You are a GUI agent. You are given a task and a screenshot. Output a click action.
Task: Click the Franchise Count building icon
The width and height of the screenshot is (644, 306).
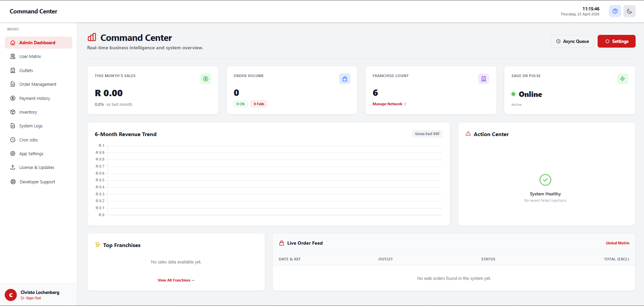tap(484, 79)
